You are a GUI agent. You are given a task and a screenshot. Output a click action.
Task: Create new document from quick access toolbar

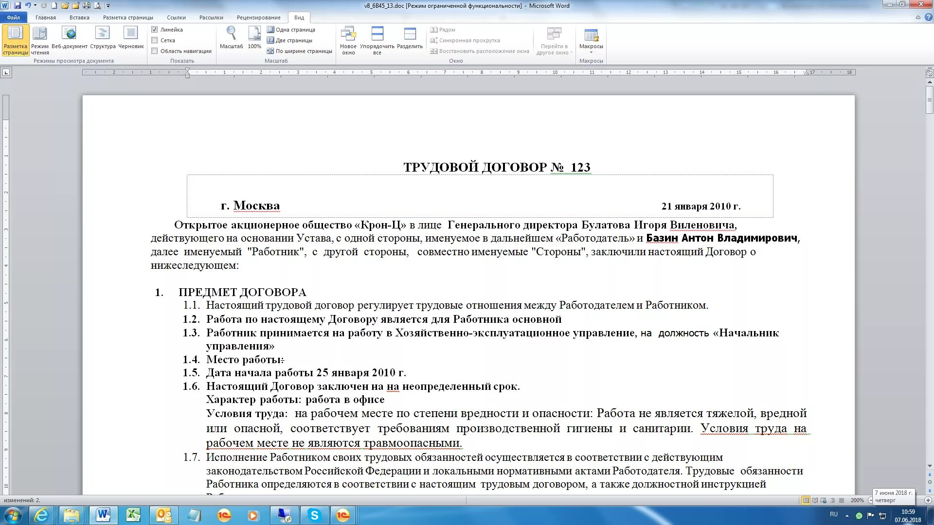pyautogui.click(x=54, y=5)
